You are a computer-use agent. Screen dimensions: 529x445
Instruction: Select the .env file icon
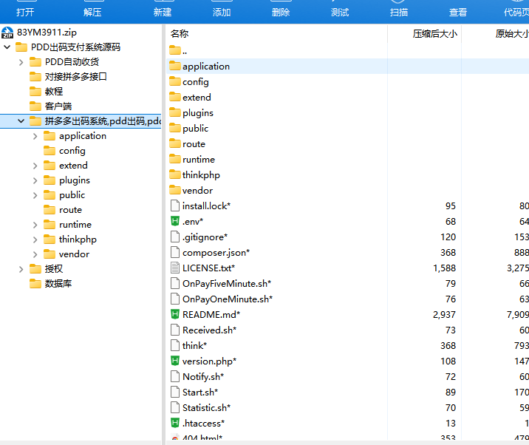pos(175,221)
